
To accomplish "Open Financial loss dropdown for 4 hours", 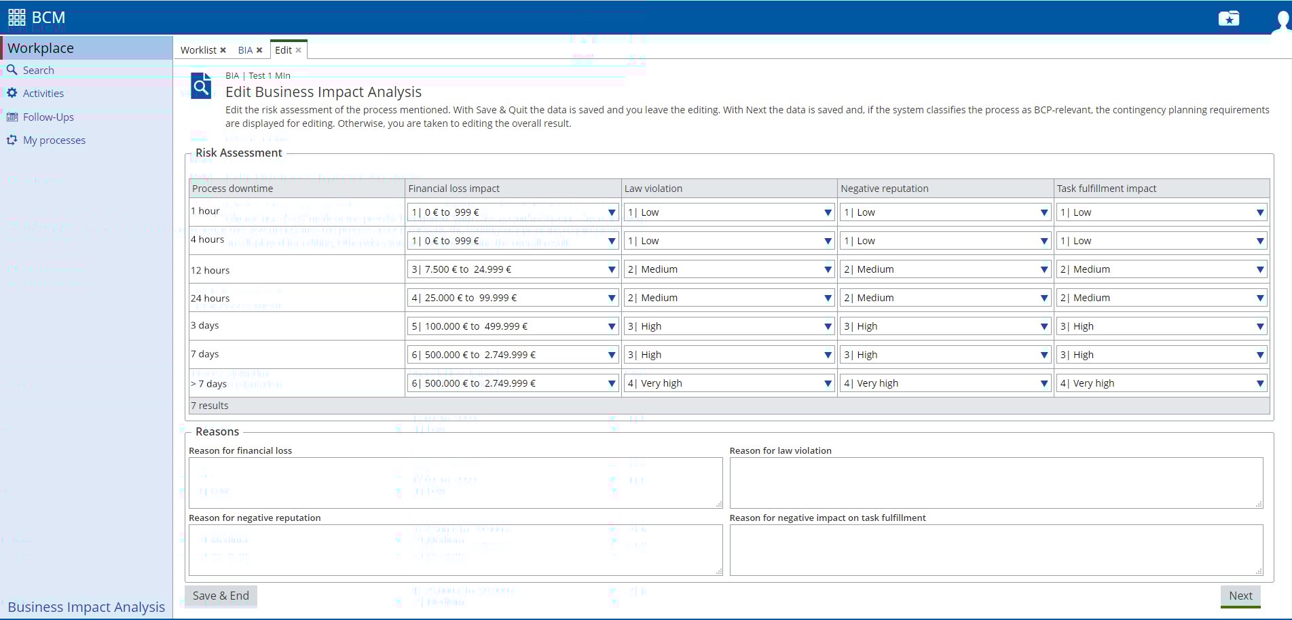I will click(x=513, y=241).
